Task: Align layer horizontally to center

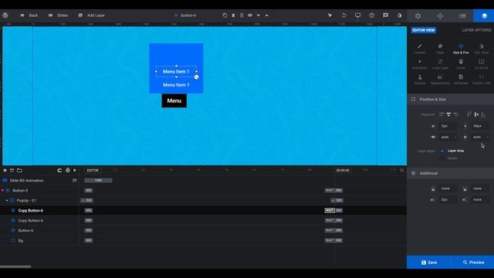Action: (448, 114)
